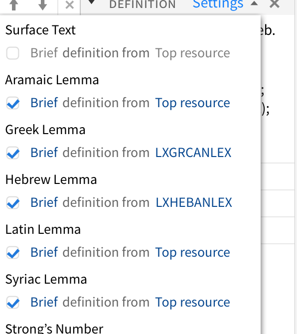Click the gray X clear icon
Viewport: 297px width, 334px height.
(70, 5)
